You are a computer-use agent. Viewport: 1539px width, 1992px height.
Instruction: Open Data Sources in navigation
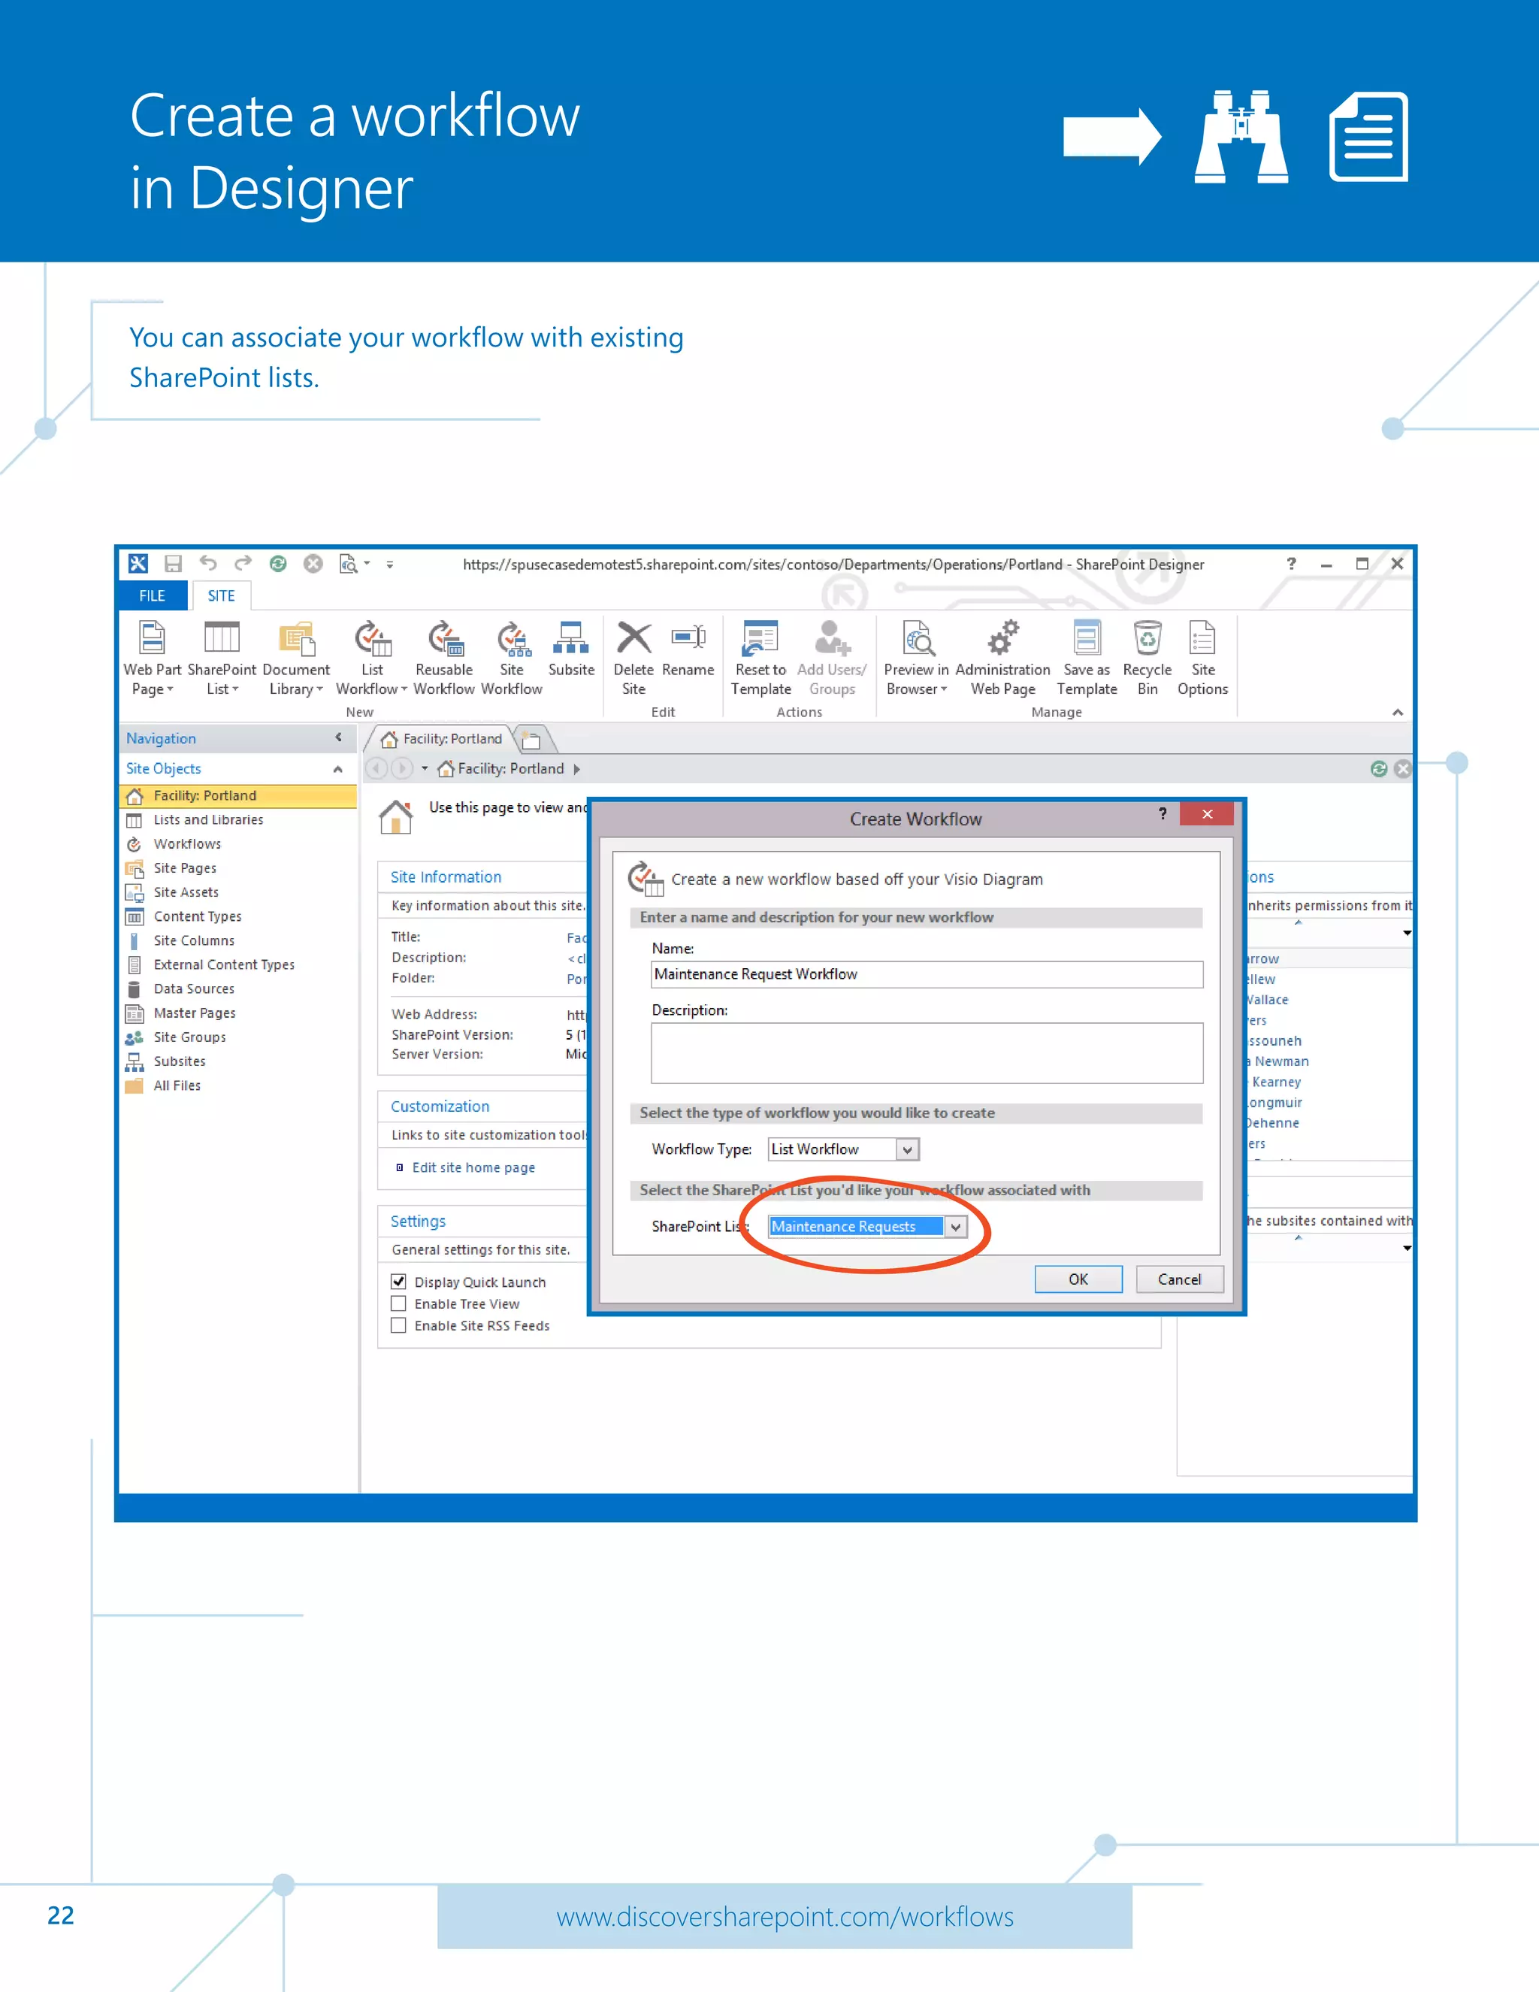click(x=193, y=988)
